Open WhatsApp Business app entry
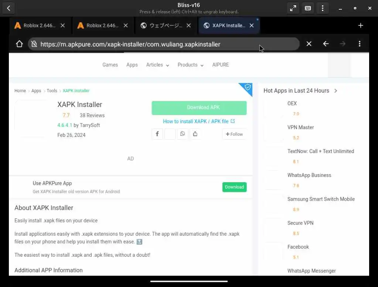This screenshot has width=378, height=287. [x=309, y=175]
